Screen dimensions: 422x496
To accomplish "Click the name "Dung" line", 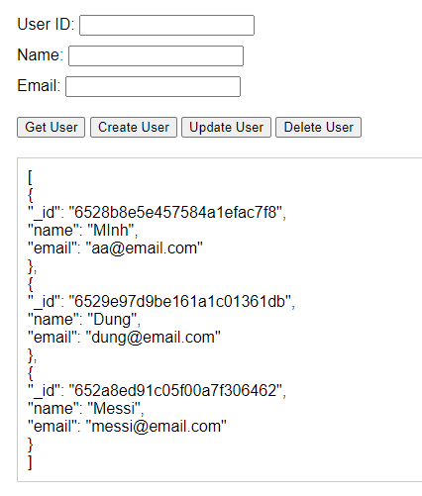I will coord(84,320).
